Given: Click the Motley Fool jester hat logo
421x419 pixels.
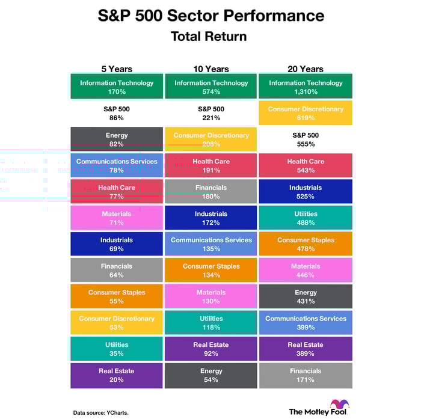Looking at the screenshot, I should pos(339,405).
